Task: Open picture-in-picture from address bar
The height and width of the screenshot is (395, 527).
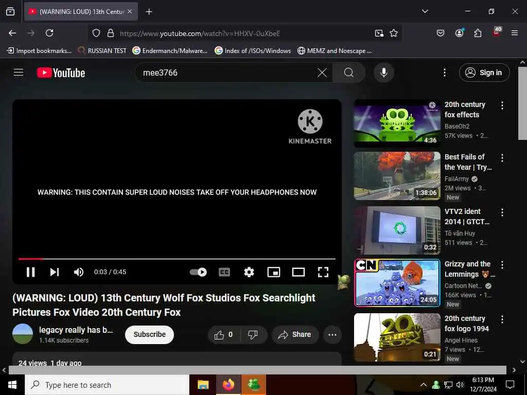Action: [379, 33]
